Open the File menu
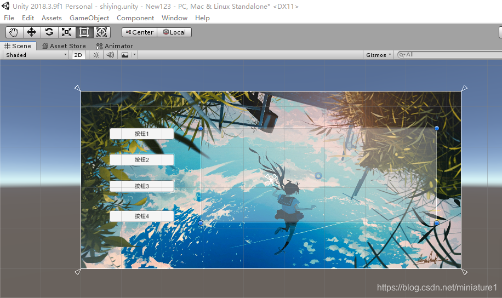The width and height of the screenshot is (502, 298). [x=9, y=18]
